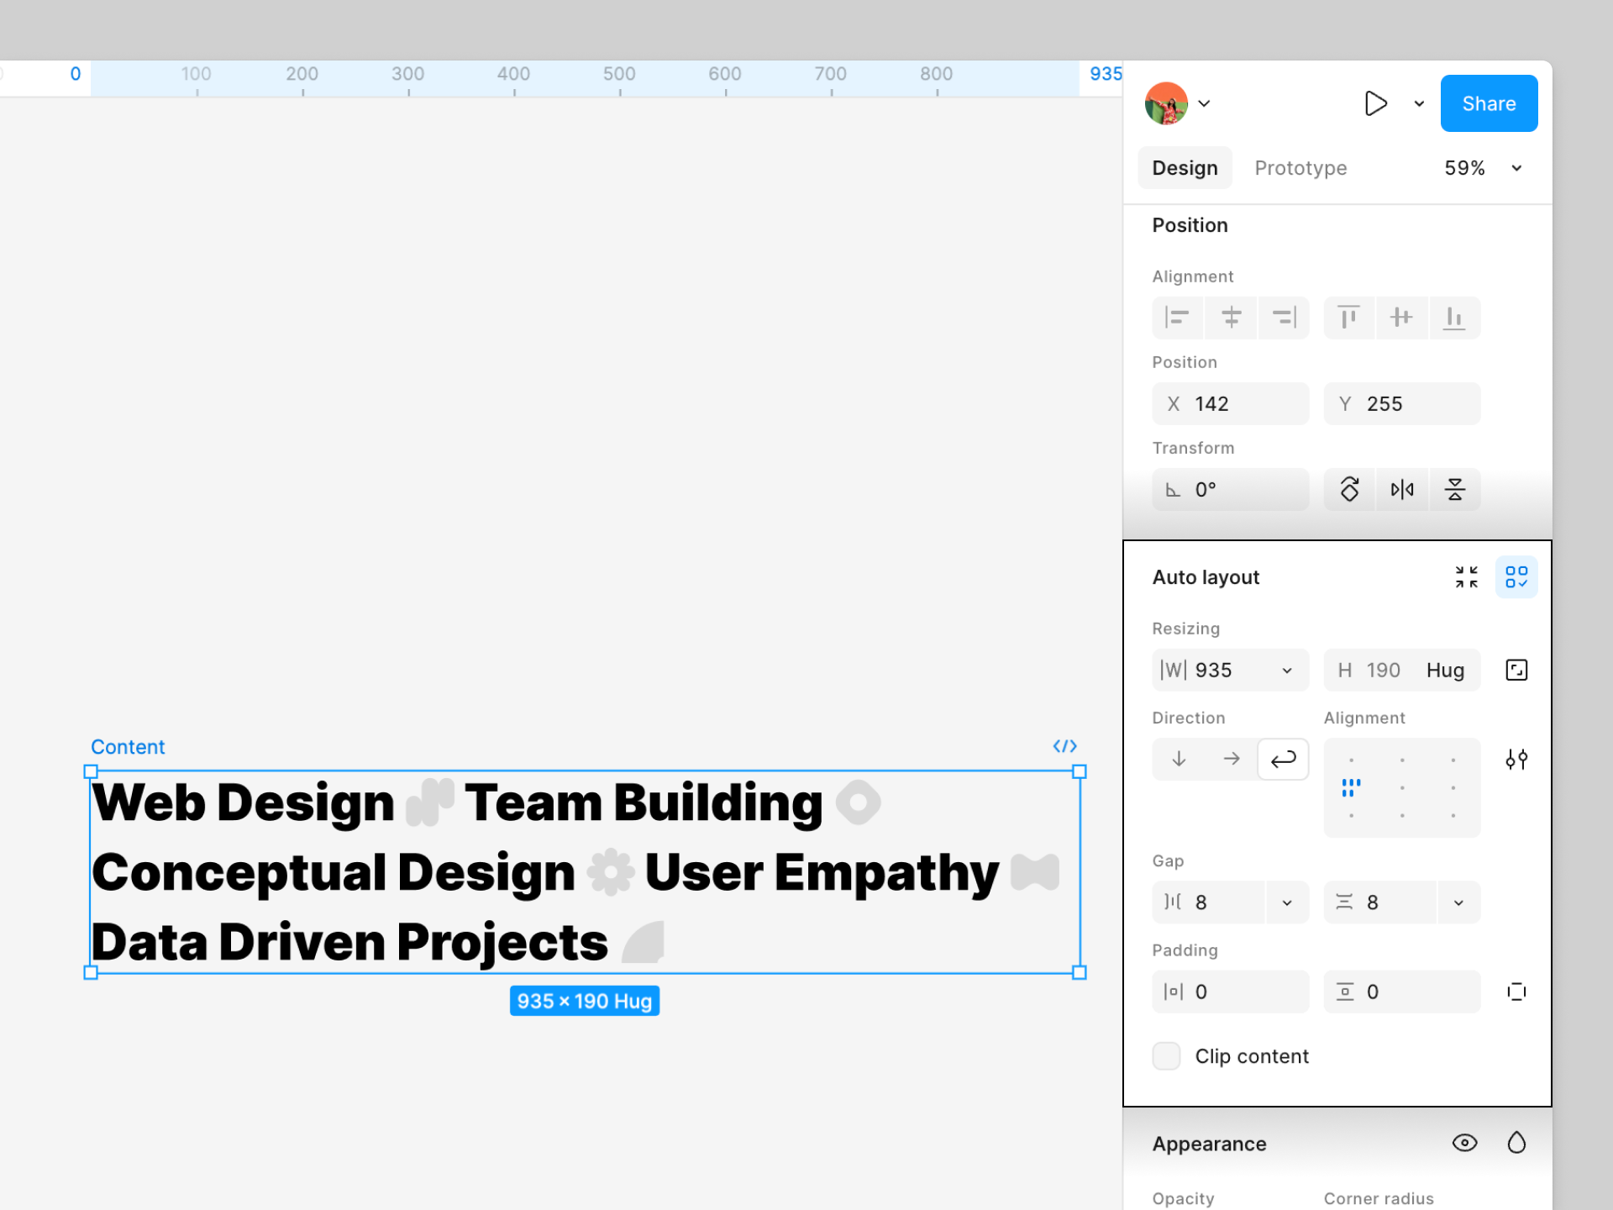This screenshot has width=1613, height=1210.
Task: Click vertical gap value 8
Action: pos(1380,902)
